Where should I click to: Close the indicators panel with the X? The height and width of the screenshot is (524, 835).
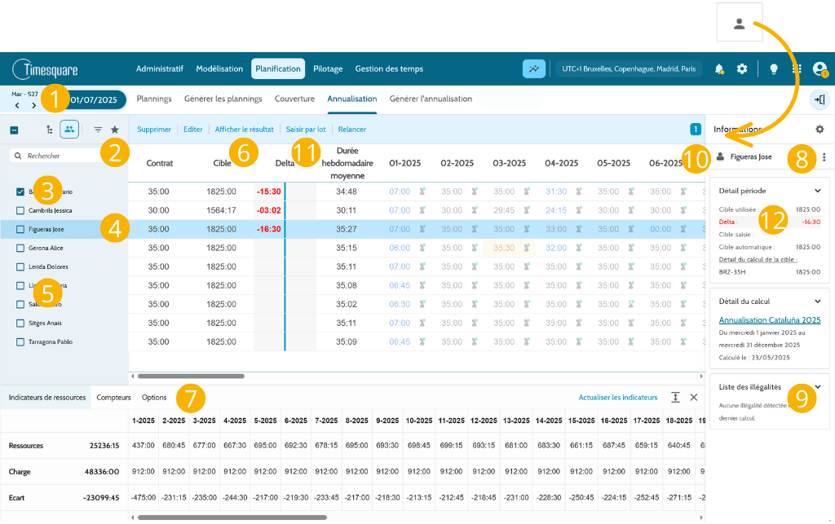click(x=694, y=398)
